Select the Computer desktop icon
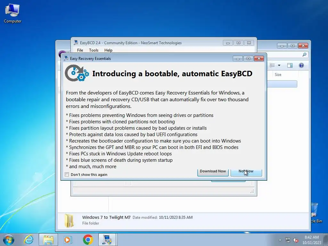 [12, 13]
